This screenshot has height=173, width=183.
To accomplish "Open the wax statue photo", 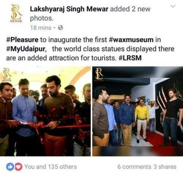I will [138, 111].
